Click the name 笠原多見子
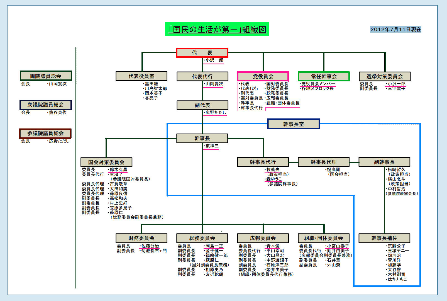Viewport: 447px width, 301px height. coord(121,208)
